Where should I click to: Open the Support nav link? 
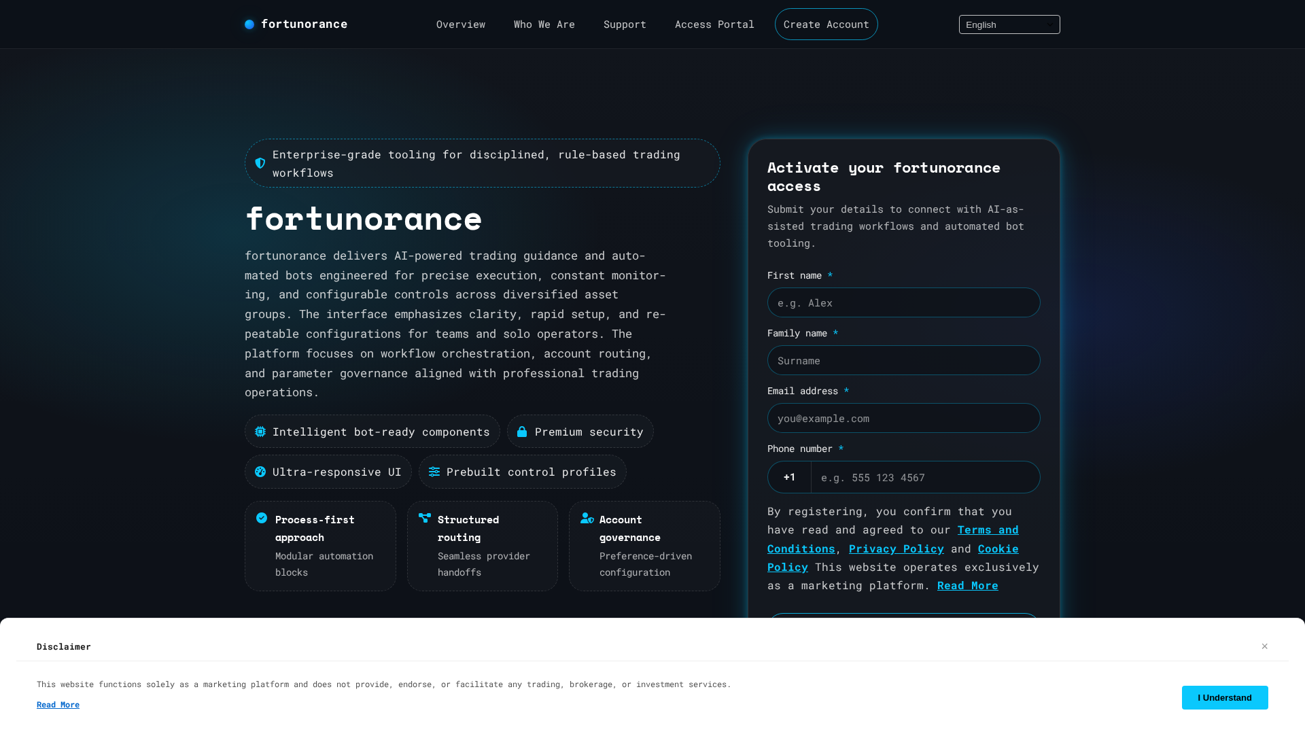(x=625, y=24)
